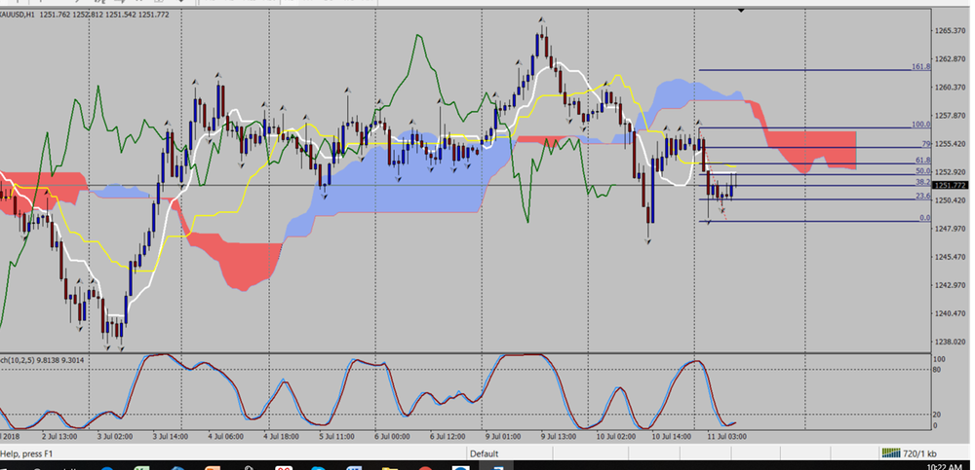Click price axis value 1260.370

pos(949,88)
